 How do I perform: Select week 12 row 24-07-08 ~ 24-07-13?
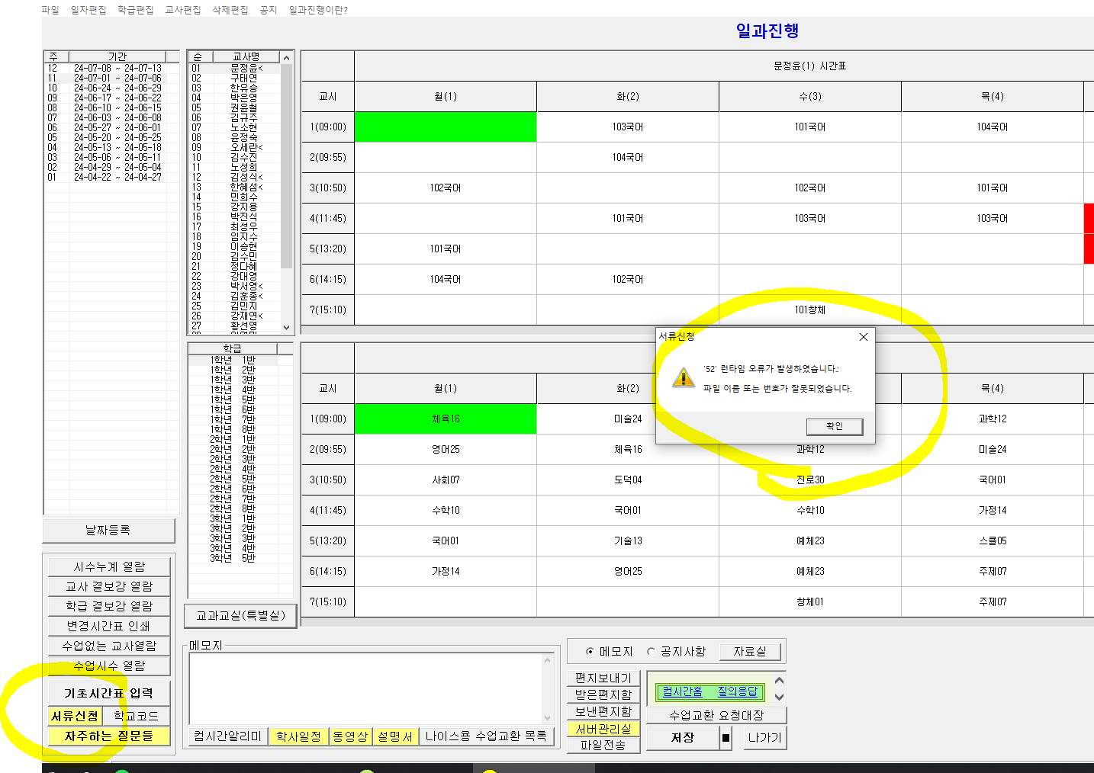[x=111, y=68]
